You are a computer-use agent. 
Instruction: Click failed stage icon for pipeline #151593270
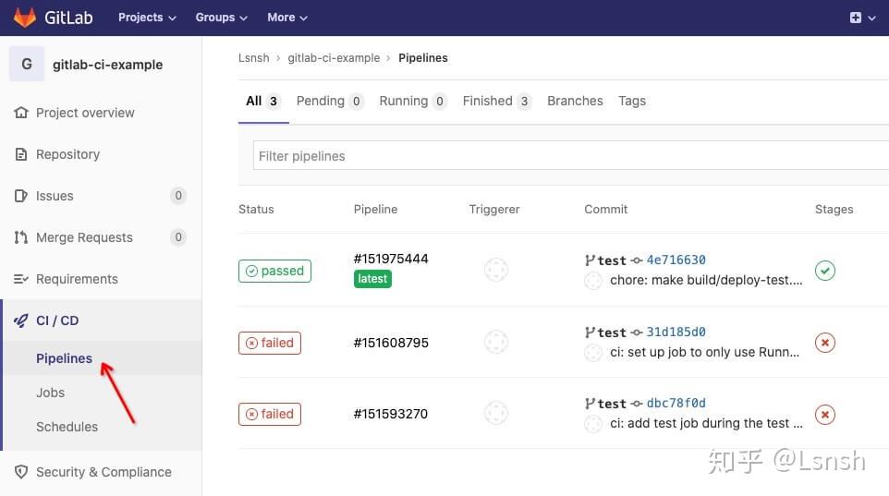click(x=825, y=415)
